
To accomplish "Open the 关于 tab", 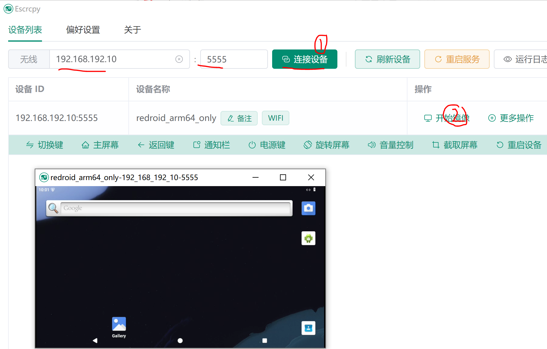I will pos(132,30).
